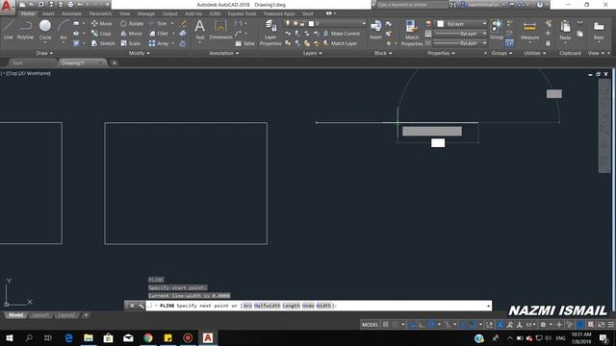Activate the Rotate command
The width and height of the screenshot is (616, 346).
[132, 23]
